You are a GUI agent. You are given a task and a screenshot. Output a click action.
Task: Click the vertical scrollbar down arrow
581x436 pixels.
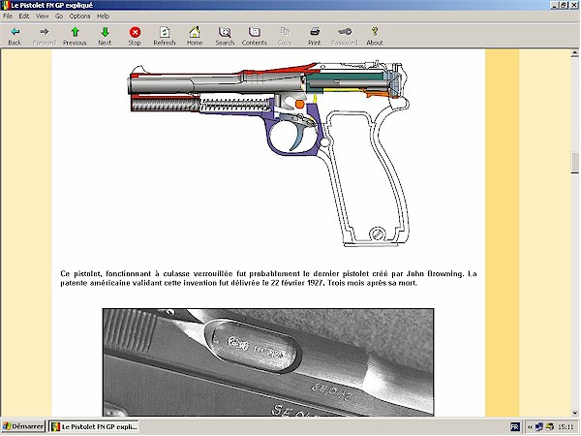[575, 412]
